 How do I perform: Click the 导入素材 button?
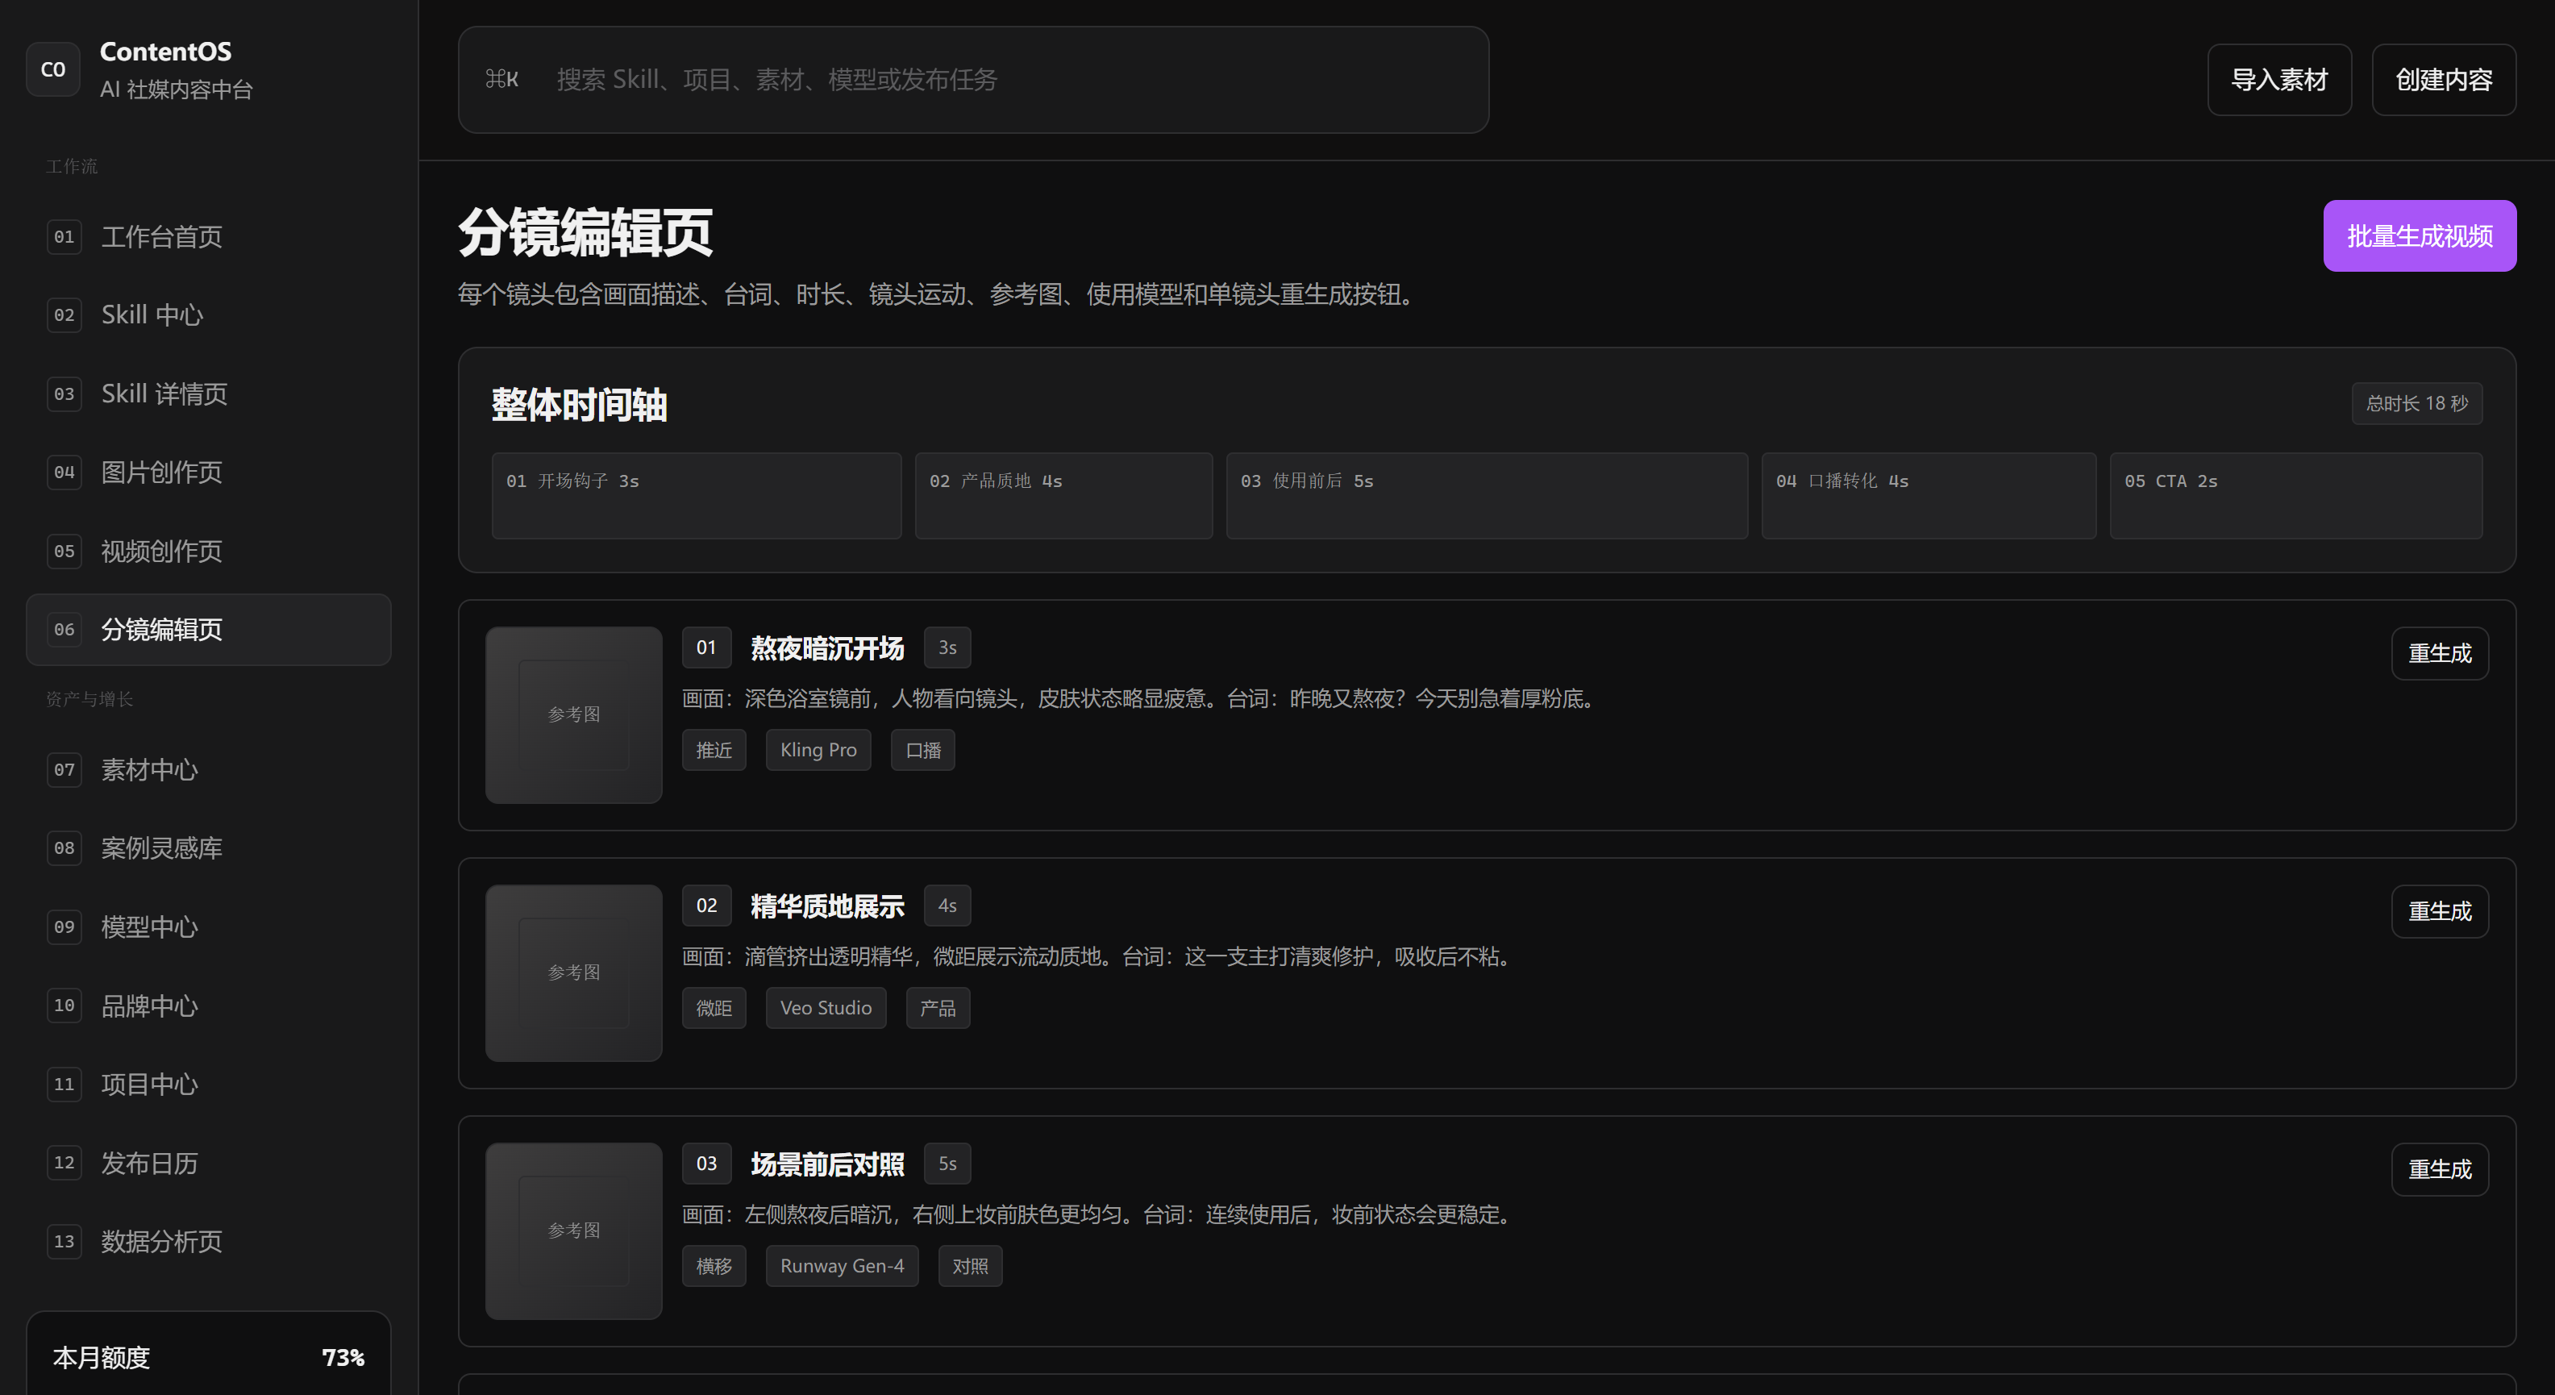click(x=2279, y=79)
